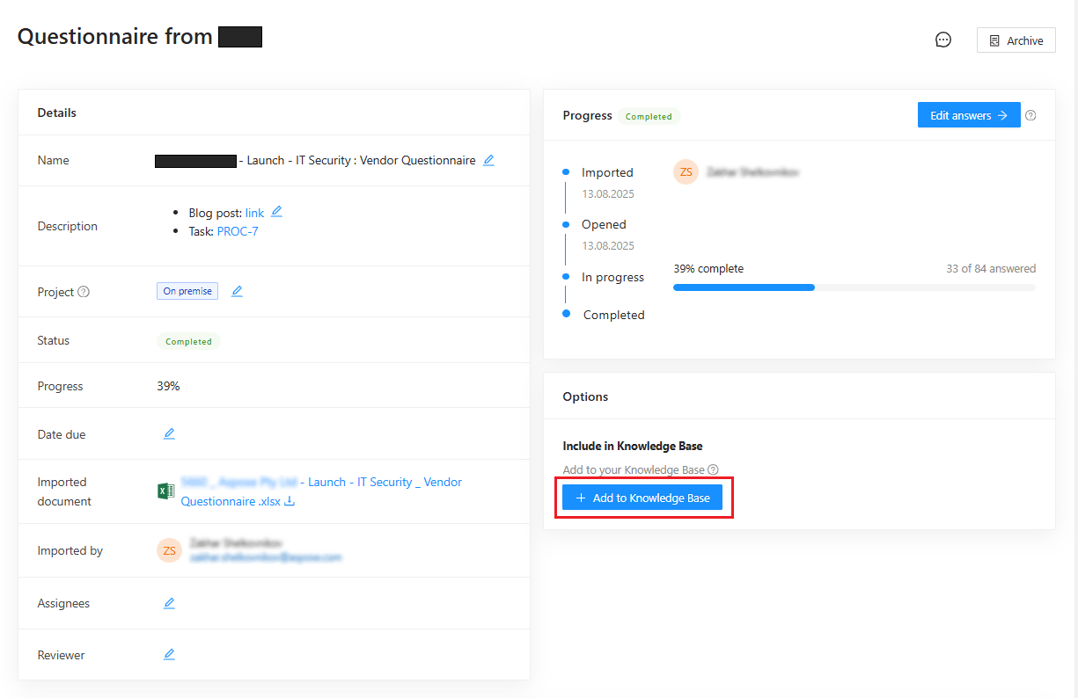Open the feedback chat bubble icon top right
The height and width of the screenshot is (698, 1078).
[x=942, y=40]
